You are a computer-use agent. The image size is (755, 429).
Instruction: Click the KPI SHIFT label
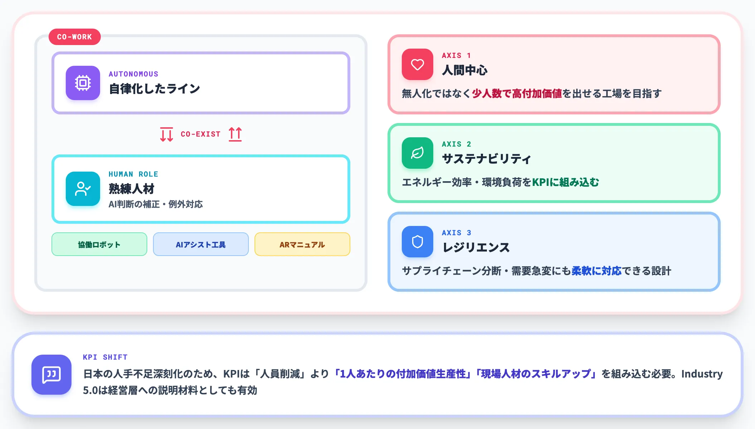point(105,357)
